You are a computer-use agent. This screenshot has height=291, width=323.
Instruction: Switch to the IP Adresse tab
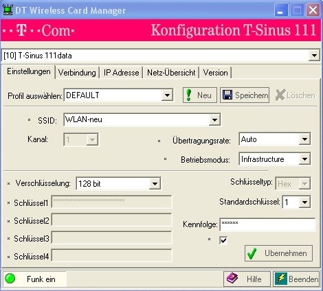coord(121,73)
